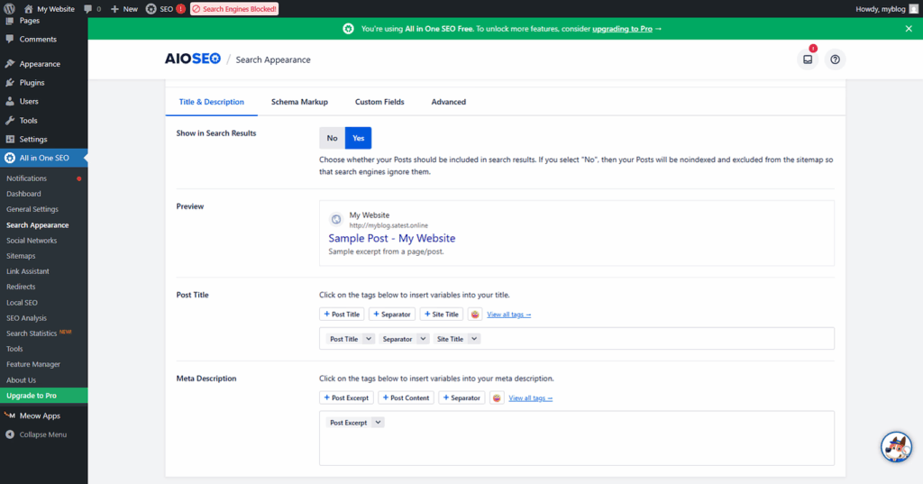Screen dimensions: 923x484
Task: Follow the upgrading to Pro link
Action: click(622, 28)
